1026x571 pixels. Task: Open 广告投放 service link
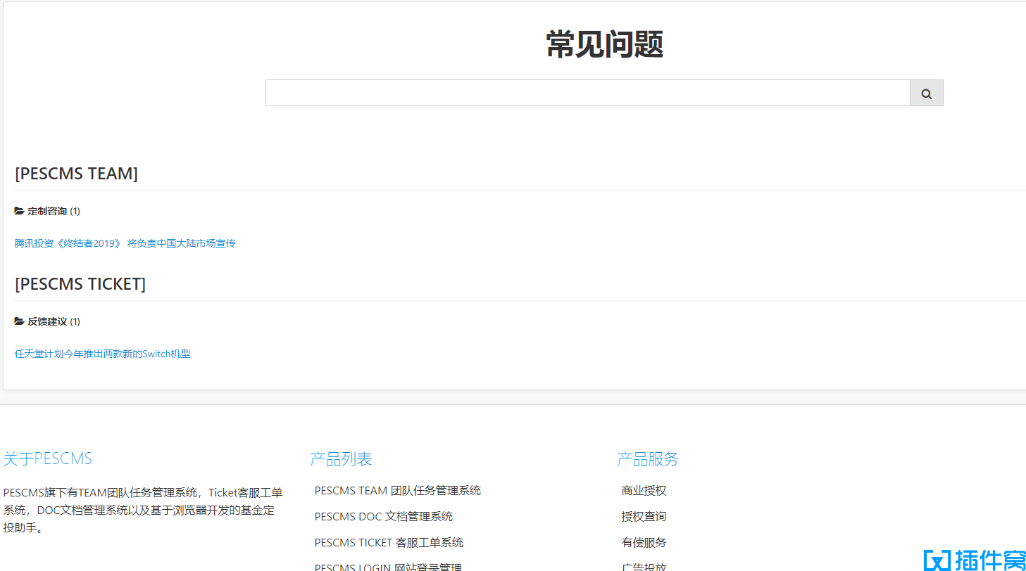click(x=644, y=566)
